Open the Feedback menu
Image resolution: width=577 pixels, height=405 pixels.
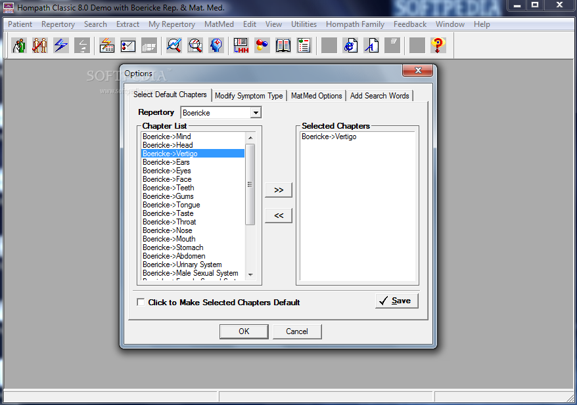410,24
